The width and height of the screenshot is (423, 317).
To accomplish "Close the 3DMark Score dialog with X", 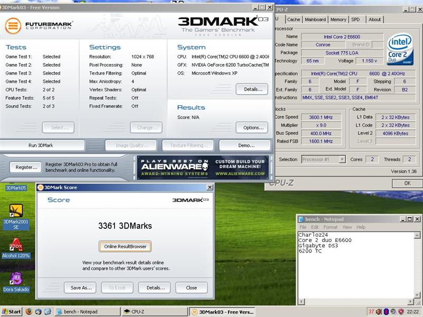I will (x=209, y=188).
